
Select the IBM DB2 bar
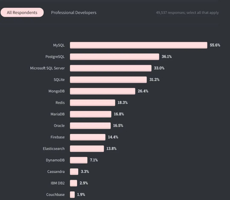click(x=73, y=183)
